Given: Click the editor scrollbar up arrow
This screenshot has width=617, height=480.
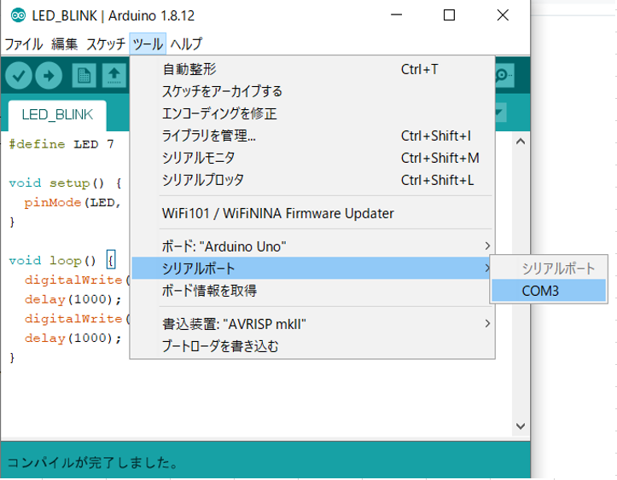Looking at the screenshot, I should 521,142.
